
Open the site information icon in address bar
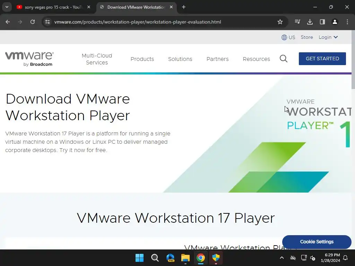pos(47,22)
